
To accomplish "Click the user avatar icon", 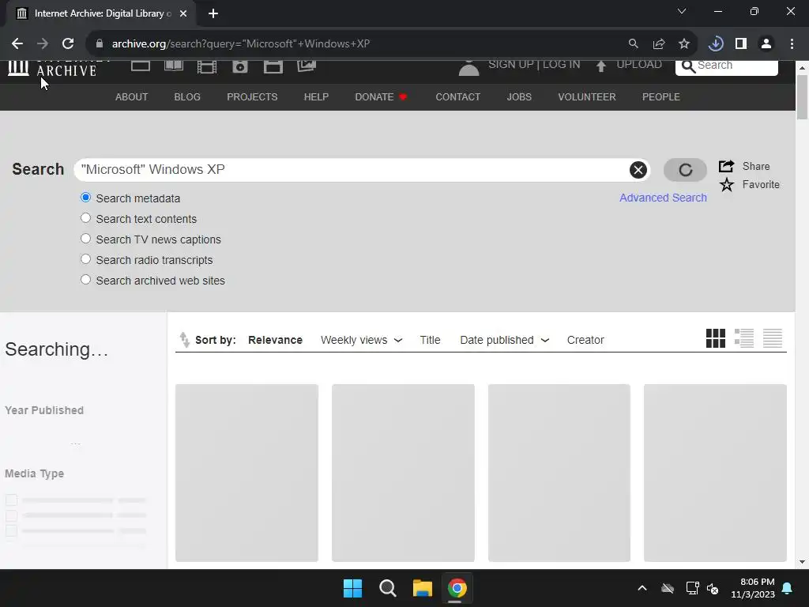I will pyautogui.click(x=468, y=68).
